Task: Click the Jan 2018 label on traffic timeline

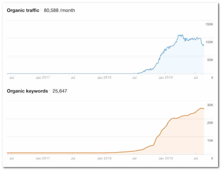Action: (104, 77)
